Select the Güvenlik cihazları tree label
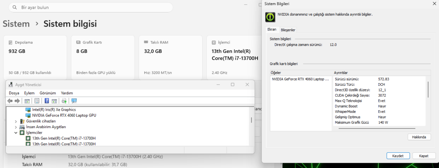Screen dimensions: 439x168 (41, 121)
